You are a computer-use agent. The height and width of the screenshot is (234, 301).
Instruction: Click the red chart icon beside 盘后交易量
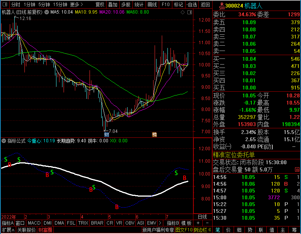pyautogui.click(x=297, y=169)
